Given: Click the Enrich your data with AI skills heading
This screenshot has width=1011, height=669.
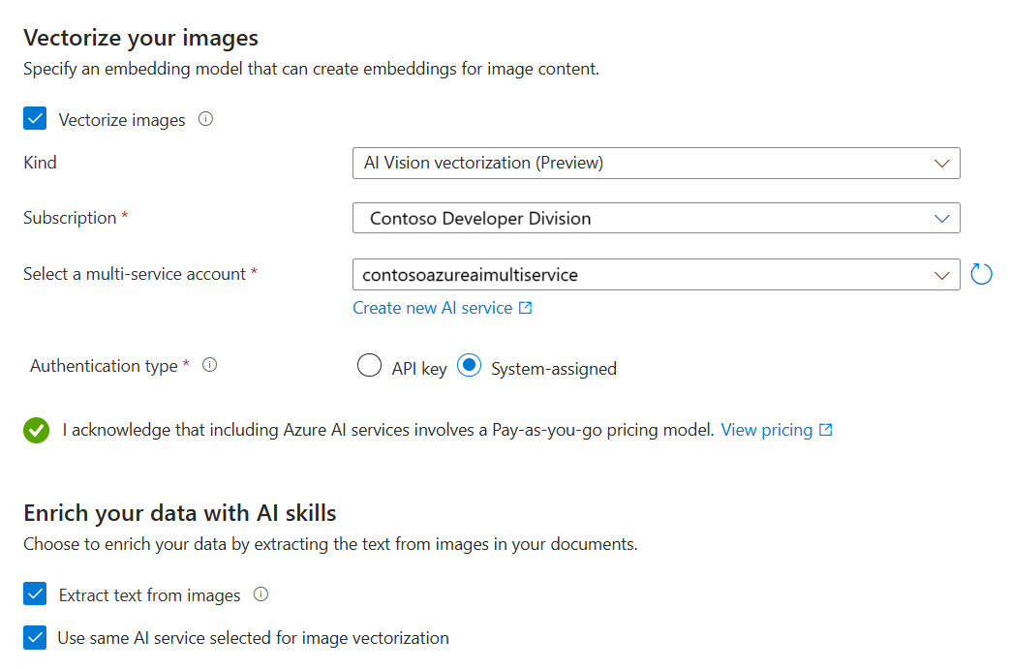Looking at the screenshot, I should coord(179,513).
